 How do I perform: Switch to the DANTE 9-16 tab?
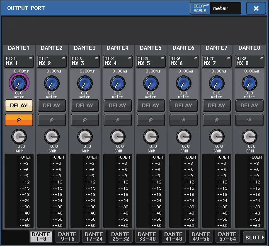click(68, 236)
